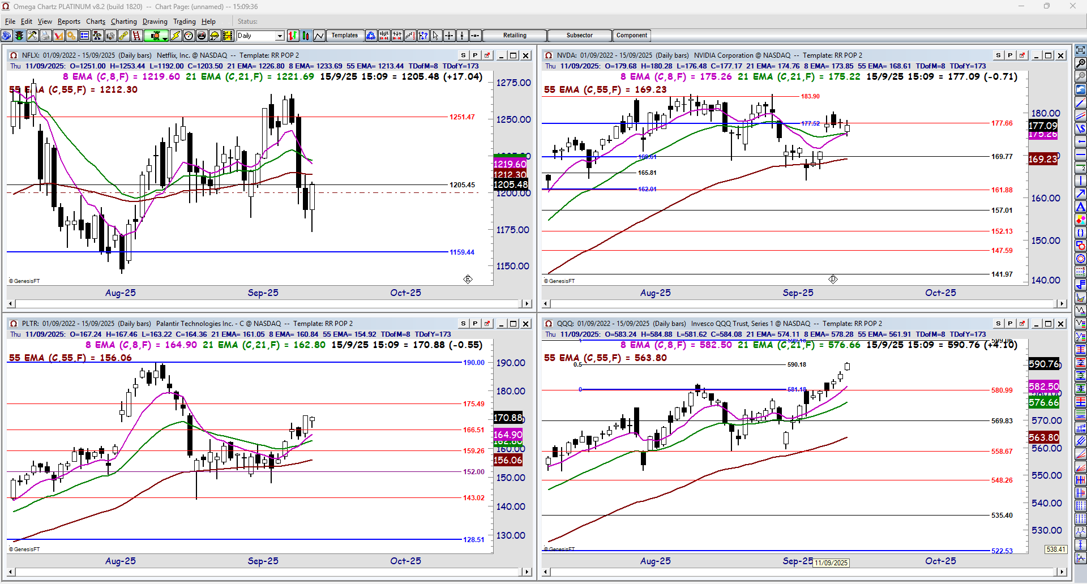
Task: Select the vertical line drawing tool
Action: tap(1081, 181)
